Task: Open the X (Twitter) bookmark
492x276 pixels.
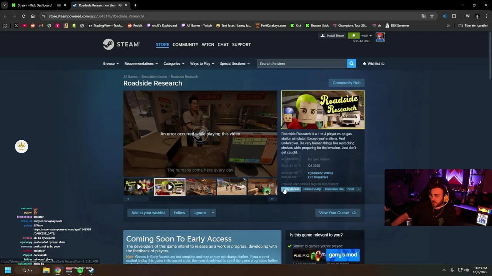Action: coord(16,26)
